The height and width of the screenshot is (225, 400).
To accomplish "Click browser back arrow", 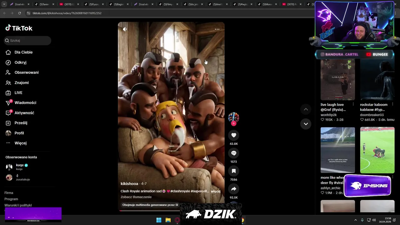I will tap(4, 13).
